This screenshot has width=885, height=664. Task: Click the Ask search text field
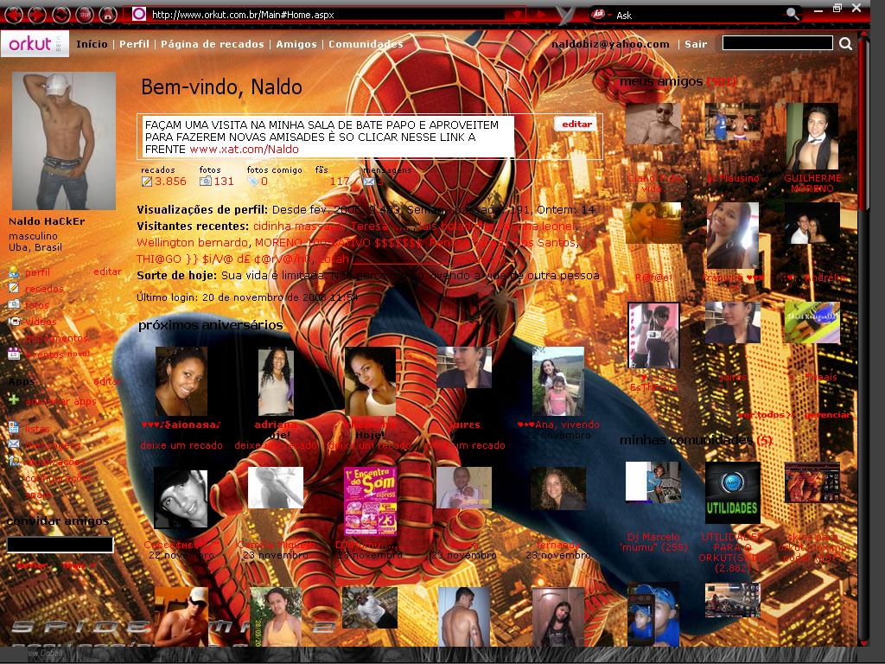(x=700, y=16)
